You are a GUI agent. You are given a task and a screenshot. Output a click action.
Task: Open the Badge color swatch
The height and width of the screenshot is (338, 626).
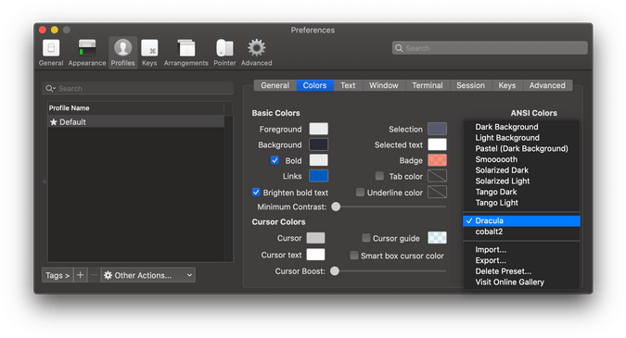[437, 160]
